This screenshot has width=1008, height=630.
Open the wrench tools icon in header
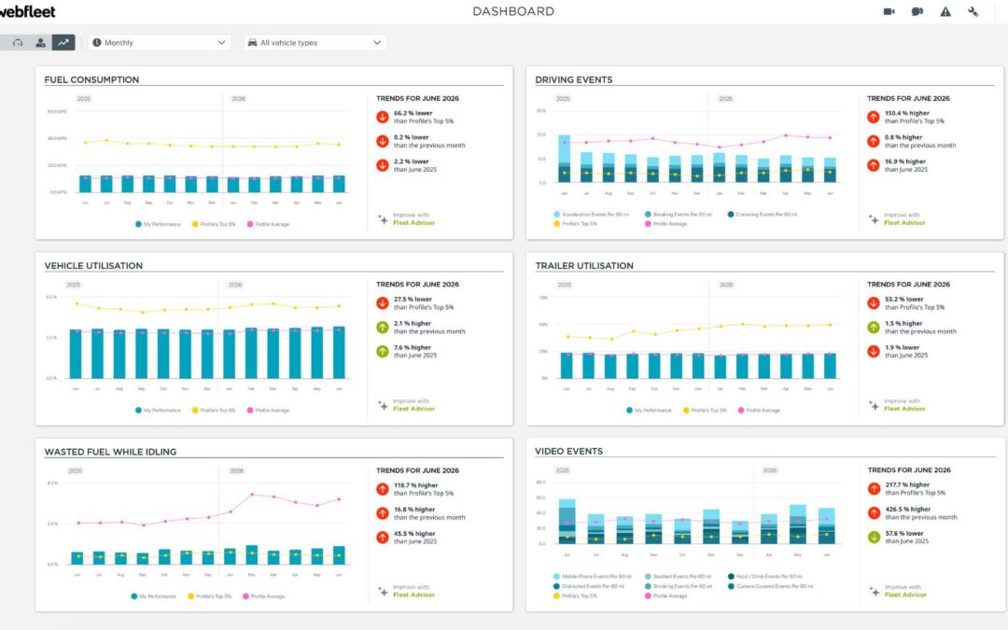[973, 11]
